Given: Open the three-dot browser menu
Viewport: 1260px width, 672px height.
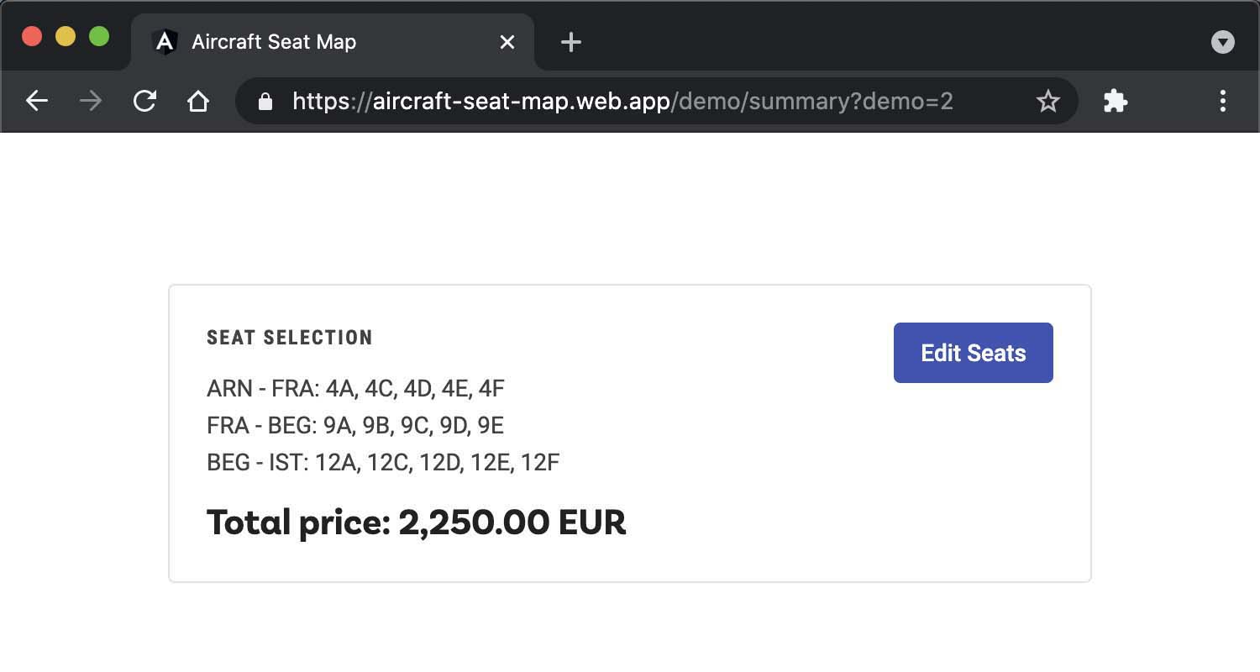Looking at the screenshot, I should coord(1222,102).
